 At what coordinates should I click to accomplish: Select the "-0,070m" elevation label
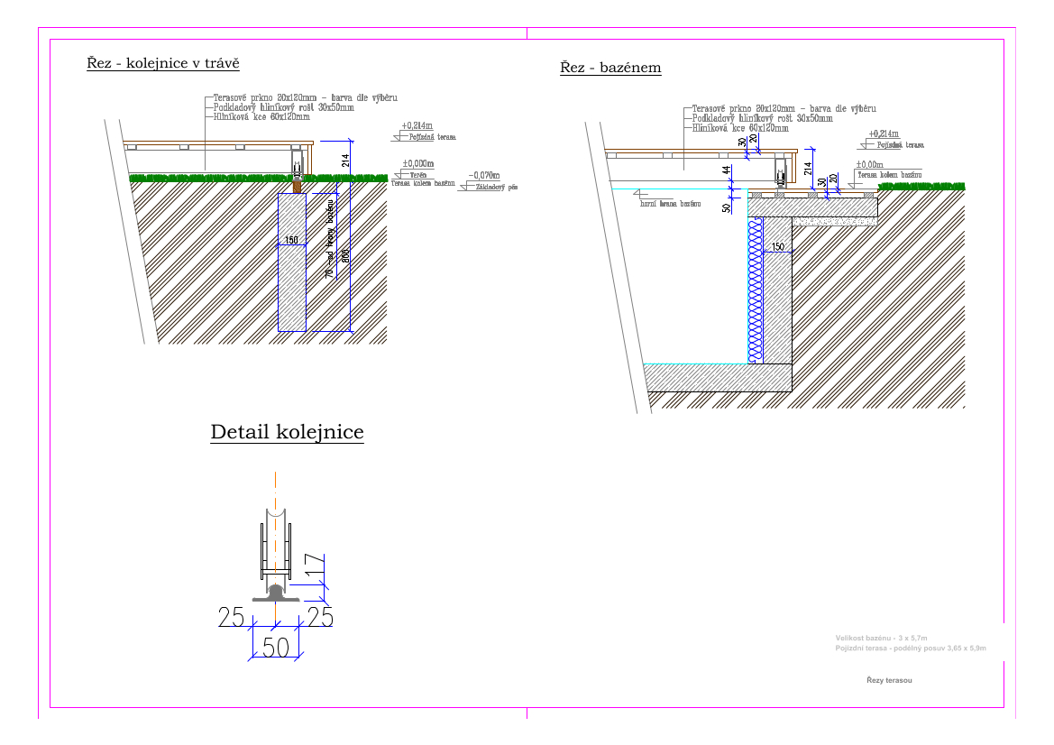483,176
